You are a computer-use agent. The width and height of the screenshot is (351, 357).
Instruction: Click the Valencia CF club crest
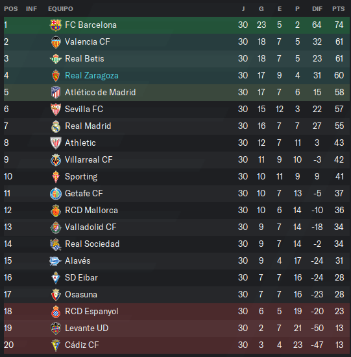point(56,42)
